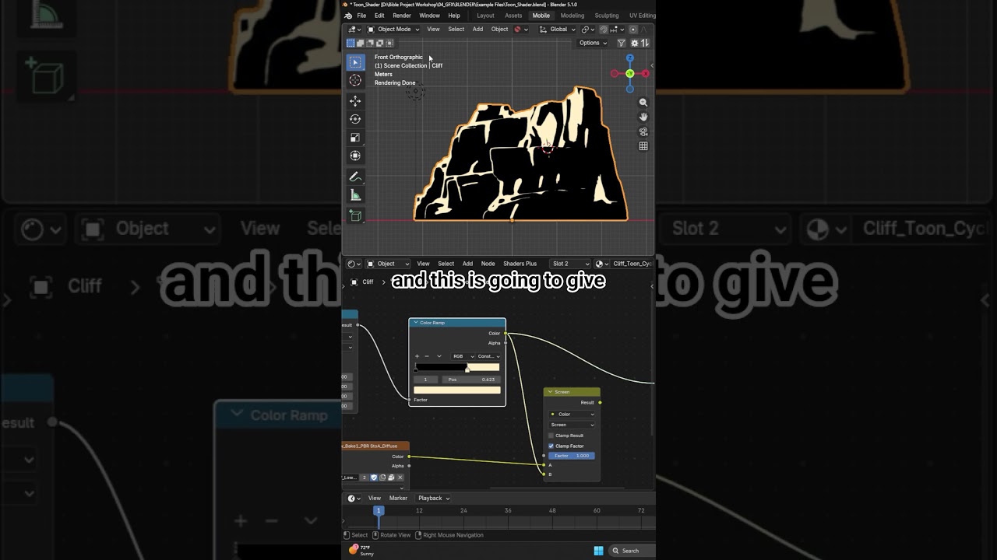Click the Windows taskbar Search box
Image resolution: width=997 pixels, height=560 pixels.
(x=630, y=551)
